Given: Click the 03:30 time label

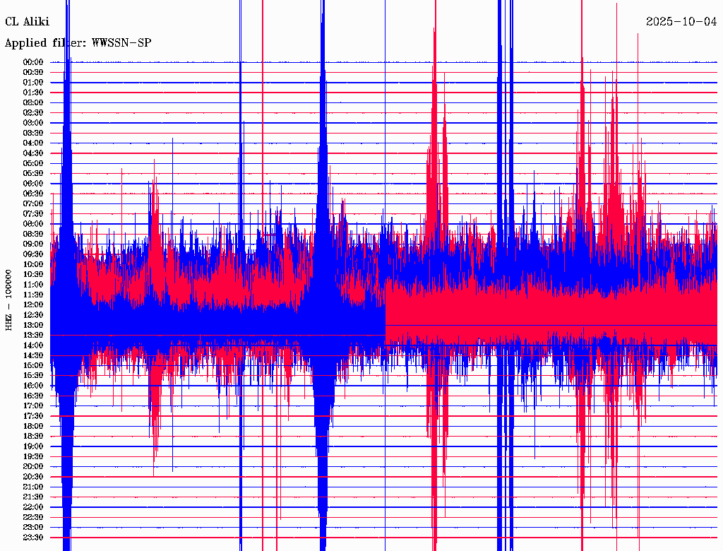Looking at the screenshot, I should coord(33,134).
